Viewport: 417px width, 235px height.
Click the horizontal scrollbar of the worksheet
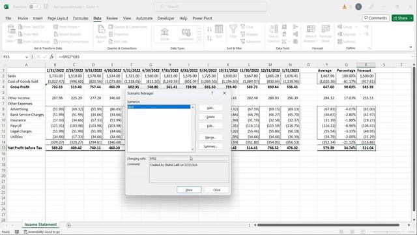click(328, 225)
